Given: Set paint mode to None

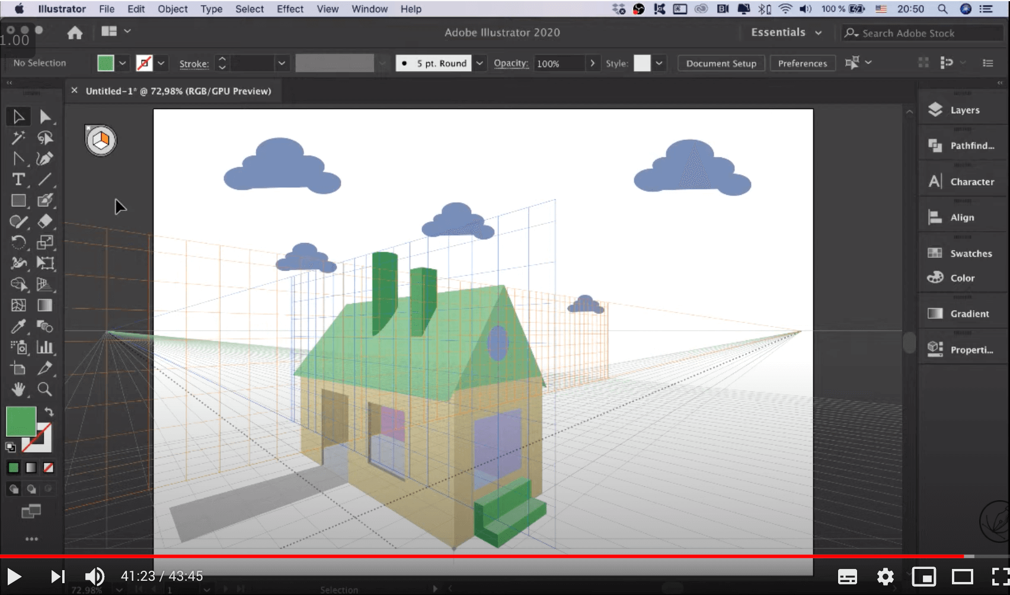Looking at the screenshot, I should pos(49,468).
